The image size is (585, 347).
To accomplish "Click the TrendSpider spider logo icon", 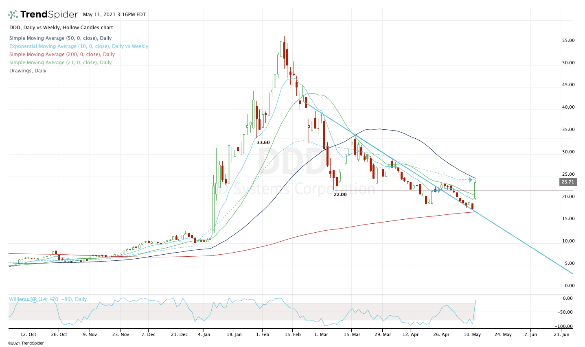I will click(13, 15).
